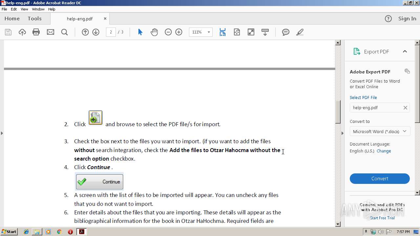Screen dimensions: 420x236
Task: Activate the Hand pan tool
Action: (154, 32)
